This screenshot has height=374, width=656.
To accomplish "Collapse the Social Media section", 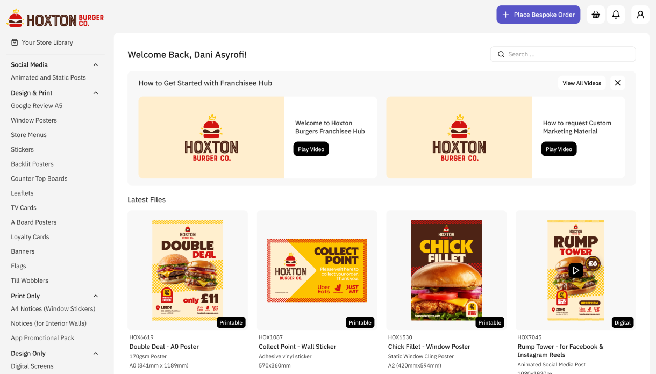I will [96, 65].
